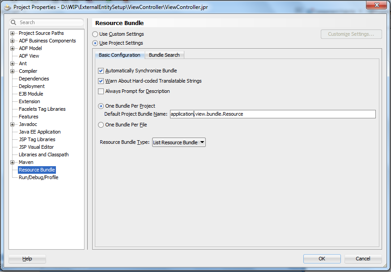
Task: Click the search magnifier icon
Action: [x=13, y=22]
